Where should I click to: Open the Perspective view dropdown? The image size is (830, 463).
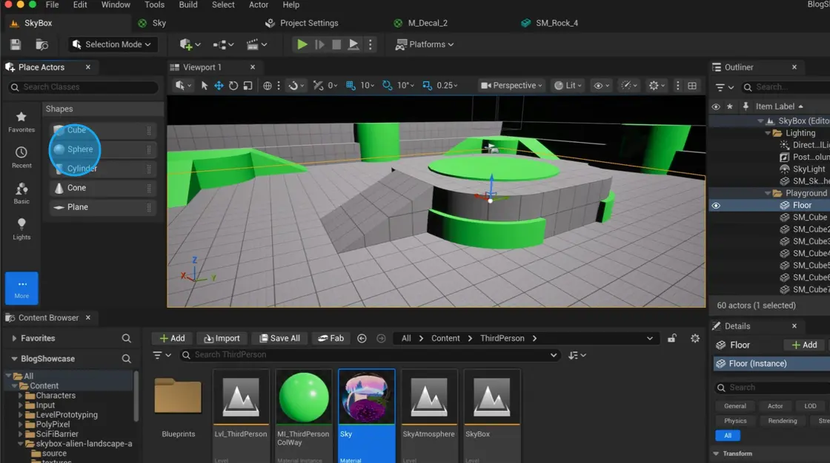[x=511, y=85]
